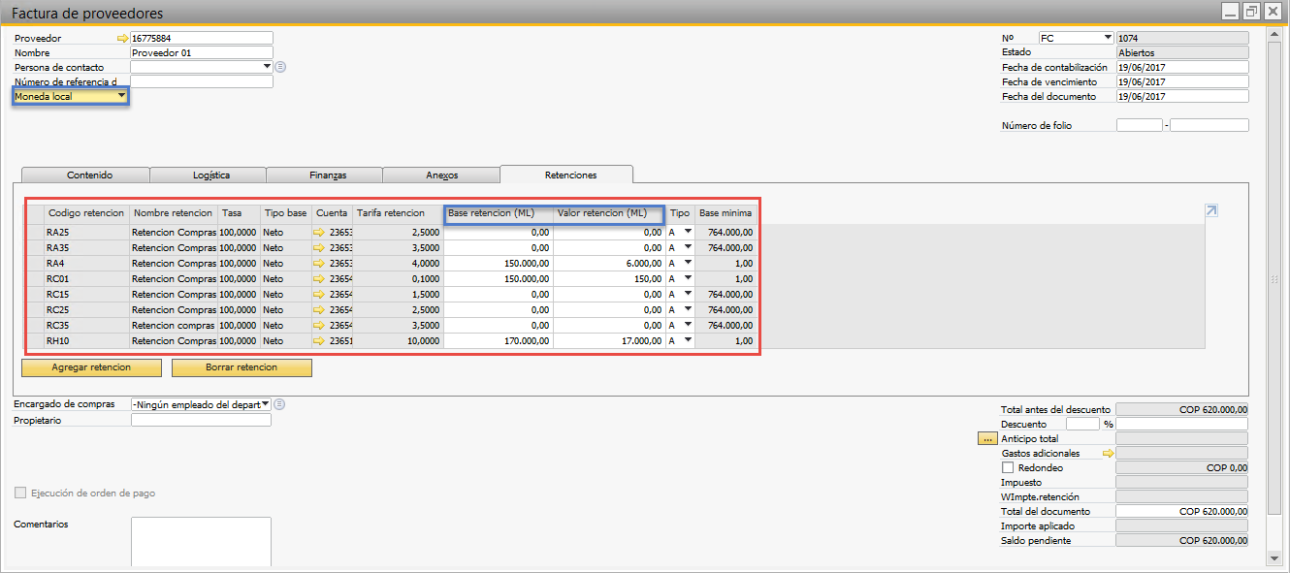Screen dimensions: 1290x573
Task: Open the Gastos adicionales link arrow
Action: point(1109,453)
